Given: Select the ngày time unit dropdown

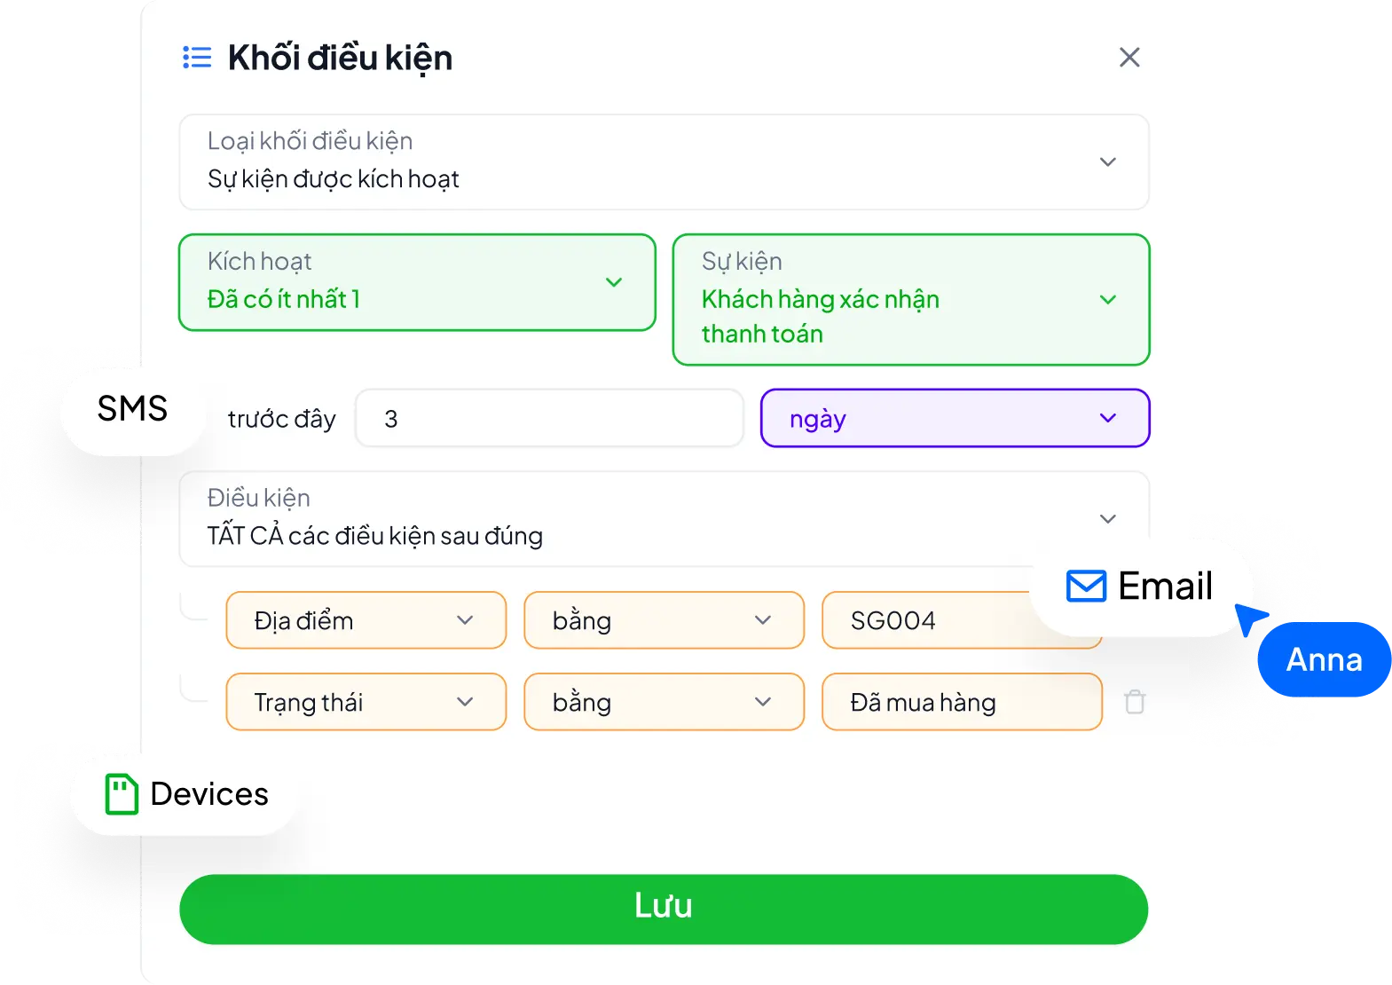Looking at the screenshot, I should (955, 418).
